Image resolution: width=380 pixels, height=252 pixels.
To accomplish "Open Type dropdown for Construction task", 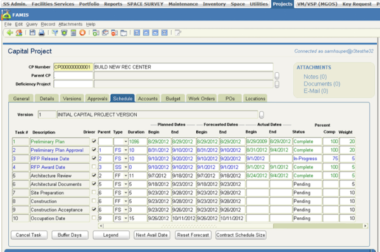I will 125,201.
